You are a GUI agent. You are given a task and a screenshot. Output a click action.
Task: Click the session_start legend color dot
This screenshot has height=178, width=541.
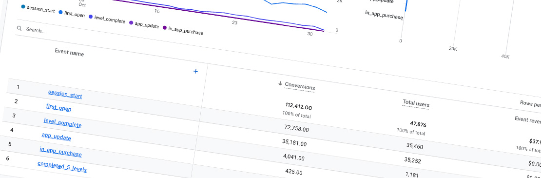[x=23, y=6]
